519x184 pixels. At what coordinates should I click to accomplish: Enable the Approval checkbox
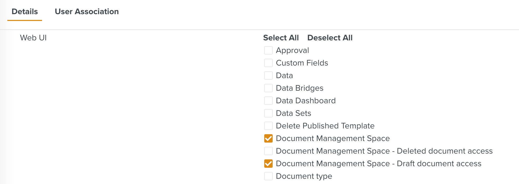pos(268,50)
